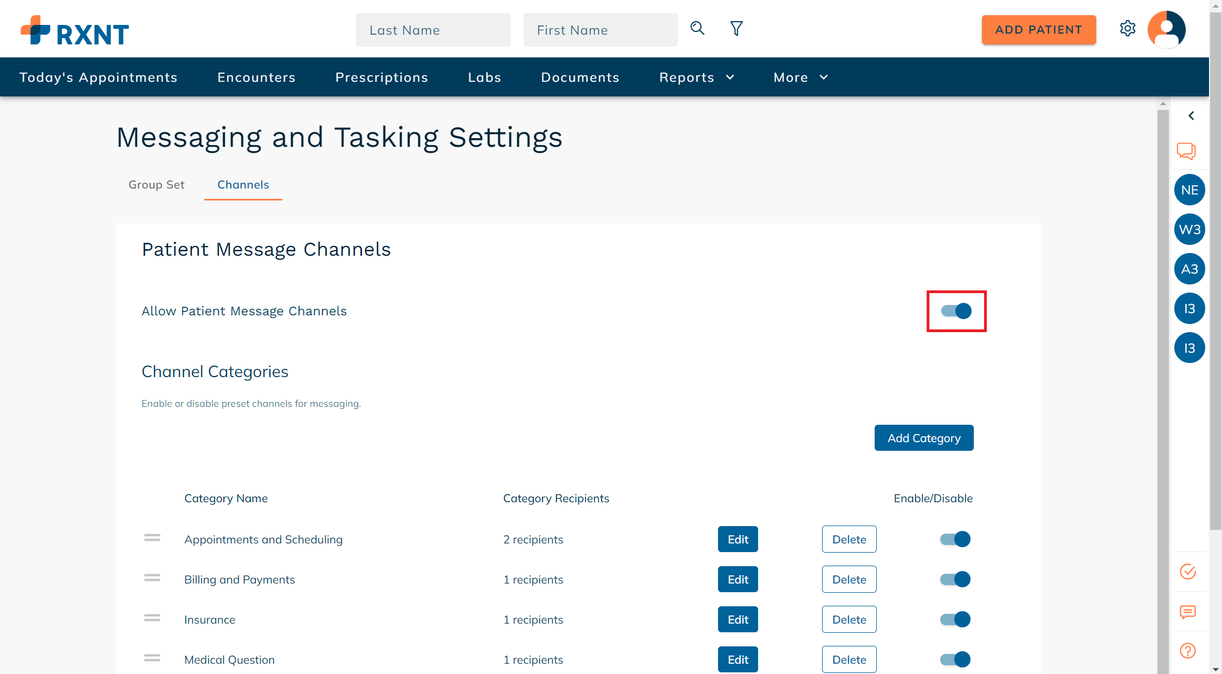Collapse the right sidebar with the chevron
The width and height of the screenshot is (1222, 674).
(x=1191, y=115)
